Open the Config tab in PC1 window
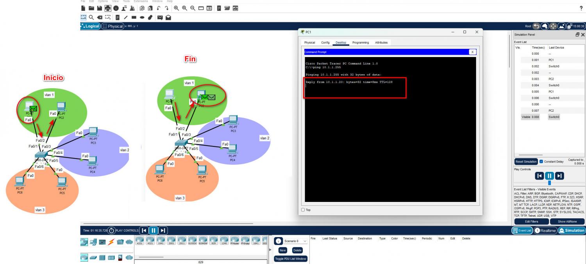Viewport: 586px width, 264px height. pyautogui.click(x=325, y=43)
